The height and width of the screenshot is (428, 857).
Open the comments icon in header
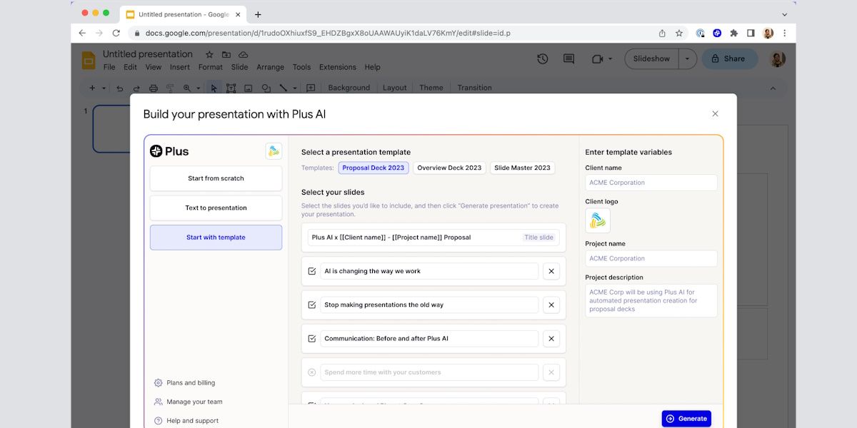[x=568, y=59]
